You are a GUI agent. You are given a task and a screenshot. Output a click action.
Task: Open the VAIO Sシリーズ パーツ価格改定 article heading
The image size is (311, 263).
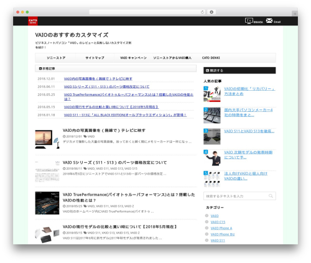114,162
